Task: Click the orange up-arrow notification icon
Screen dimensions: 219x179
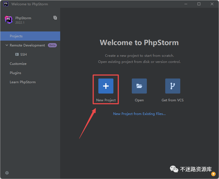Action: point(213,174)
